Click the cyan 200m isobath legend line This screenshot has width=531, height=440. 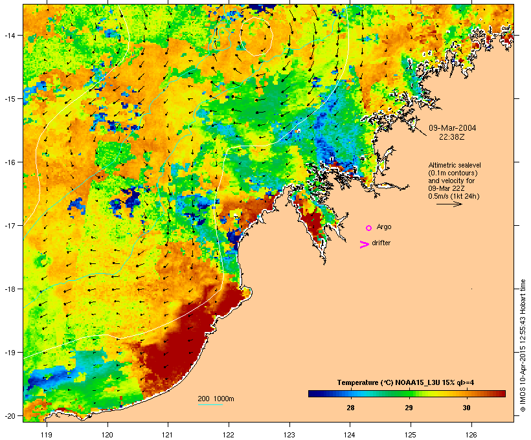210,404
